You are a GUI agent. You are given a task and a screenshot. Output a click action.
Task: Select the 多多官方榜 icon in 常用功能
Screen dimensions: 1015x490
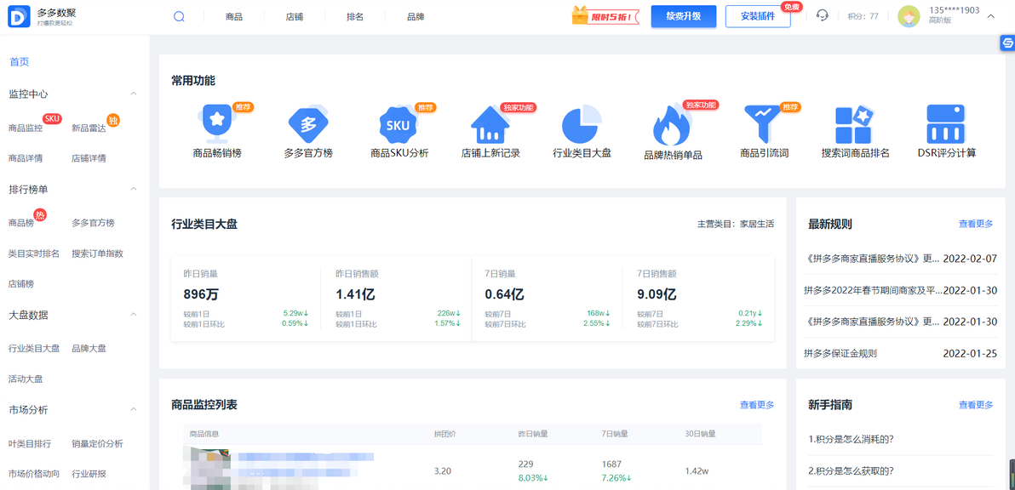(x=309, y=123)
